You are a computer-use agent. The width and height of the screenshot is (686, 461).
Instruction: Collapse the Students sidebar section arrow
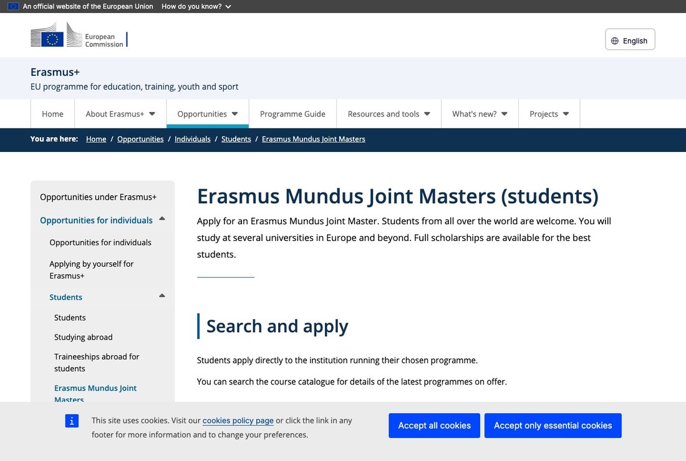point(162,296)
